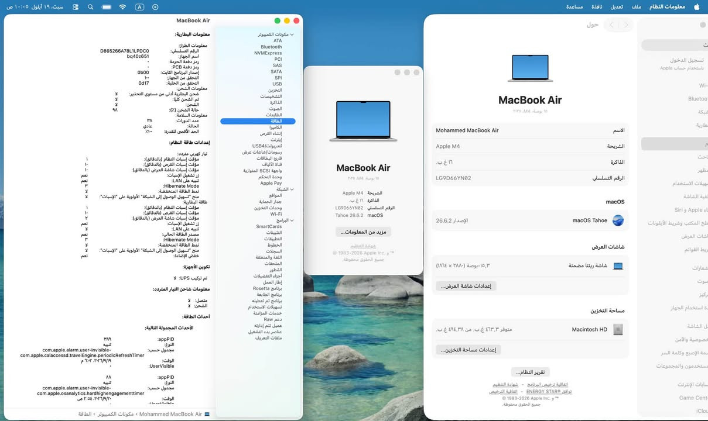Select ATA in the hardware list
Image resolution: width=708 pixels, height=421 pixels.
point(278,41)
